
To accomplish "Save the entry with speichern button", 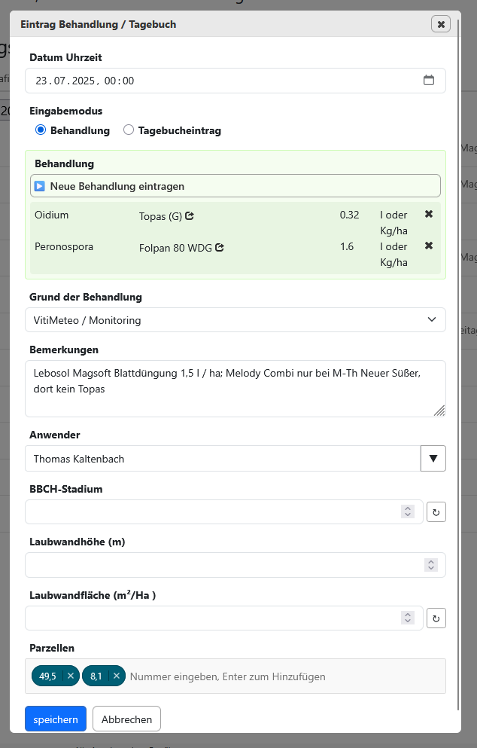I will [x=56, y=719].
